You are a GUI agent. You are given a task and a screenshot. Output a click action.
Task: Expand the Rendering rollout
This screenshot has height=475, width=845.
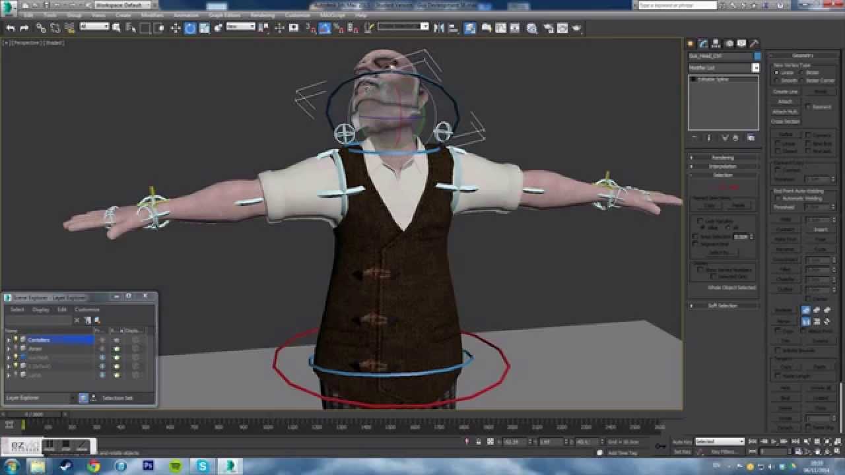[723, 158]
